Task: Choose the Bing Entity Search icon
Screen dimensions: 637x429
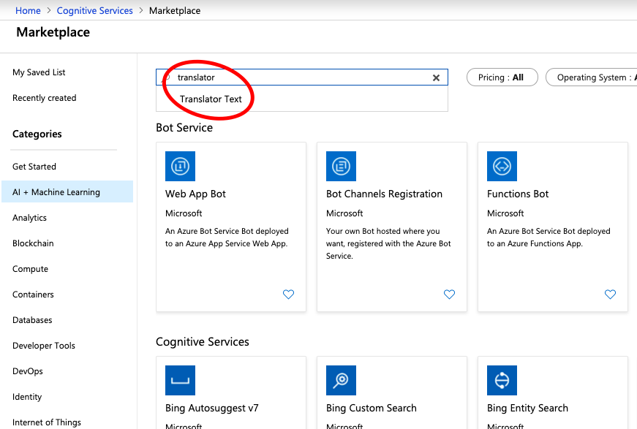Action: coord(502,381)
